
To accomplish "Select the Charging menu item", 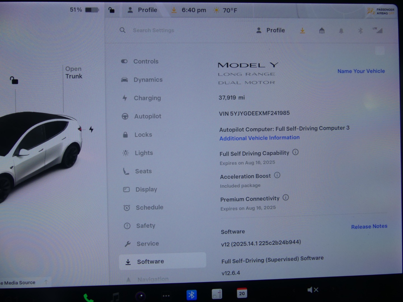I will point(147,98).
